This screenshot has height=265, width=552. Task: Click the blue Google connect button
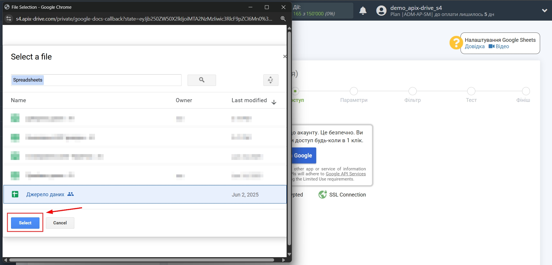pos(304,156)
